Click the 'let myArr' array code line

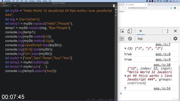(39, 58)
